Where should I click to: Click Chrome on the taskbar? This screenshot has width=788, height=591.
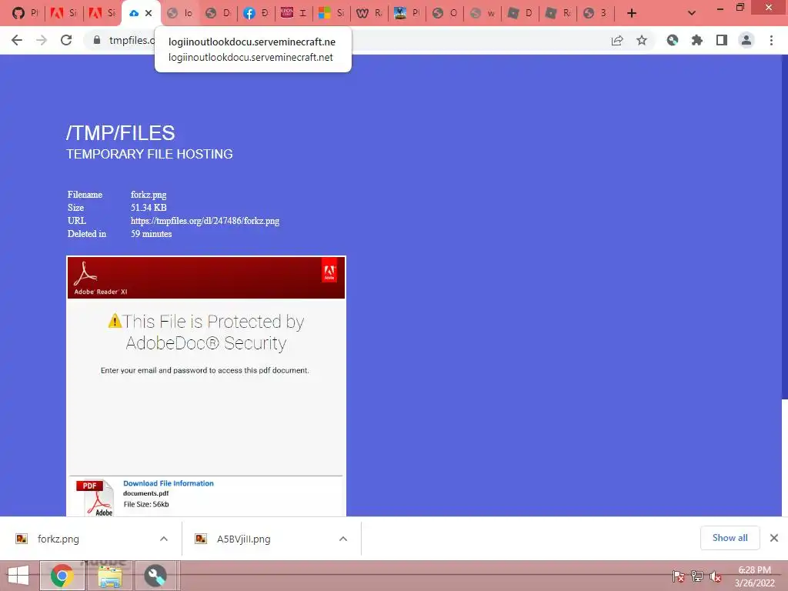pos(62,576)
